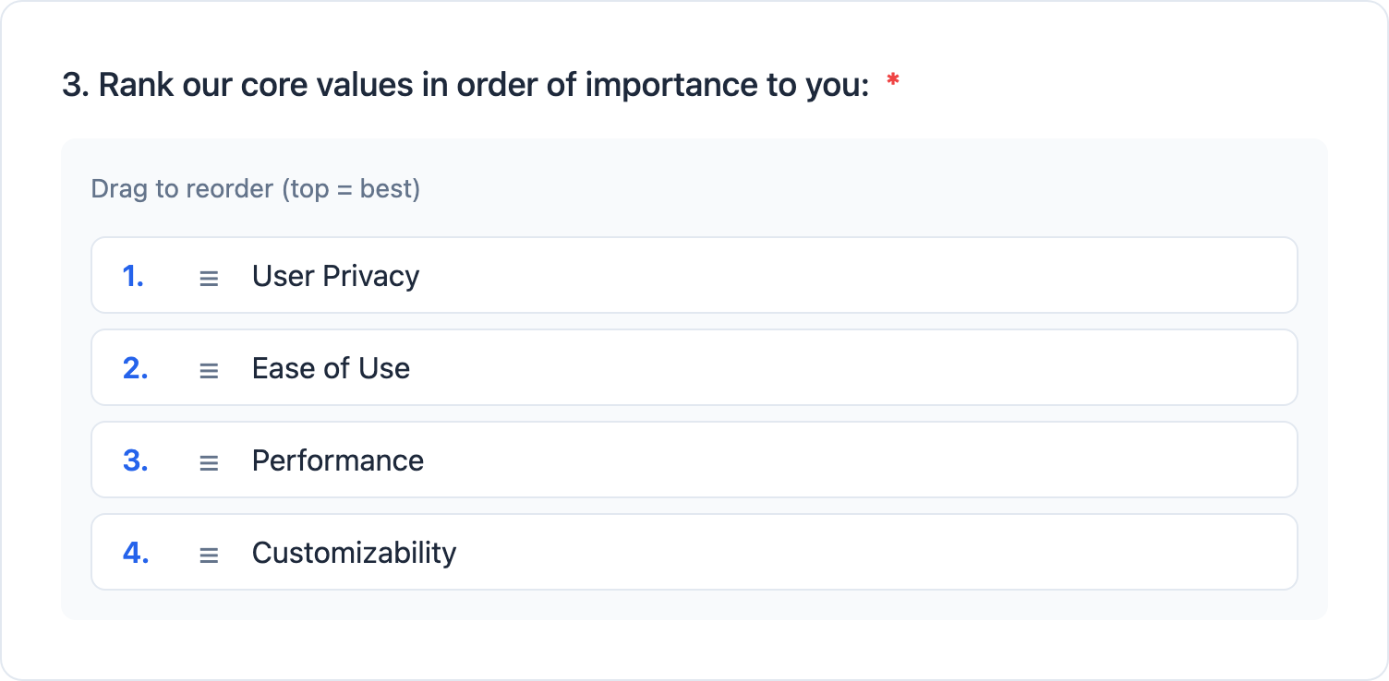Click the Performance label text
This screenshot has width=1389, height=681.
337,460
